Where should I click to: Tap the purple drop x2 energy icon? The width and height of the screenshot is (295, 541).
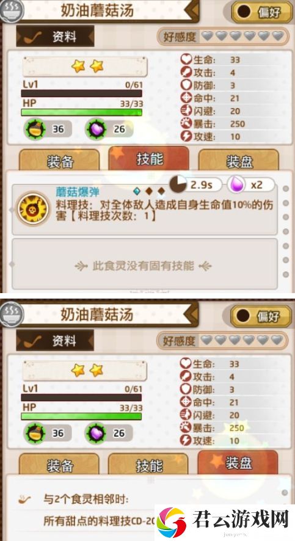pyautogui.click(x=236, y=184)
